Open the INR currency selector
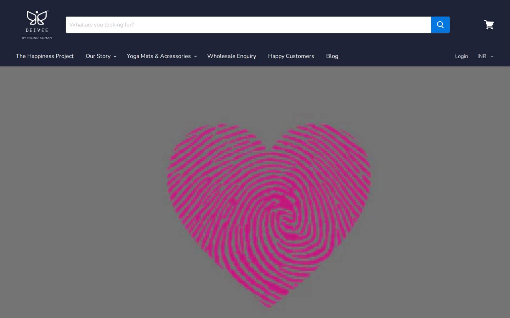 click(x=485, y=56)
